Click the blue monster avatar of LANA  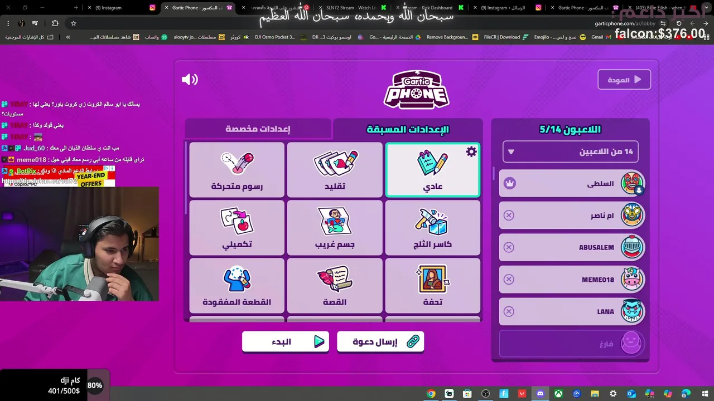coord(632,311)
